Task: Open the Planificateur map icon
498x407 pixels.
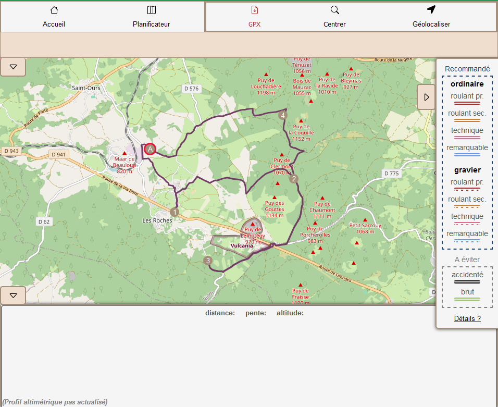Action: [x=151, y=10]
